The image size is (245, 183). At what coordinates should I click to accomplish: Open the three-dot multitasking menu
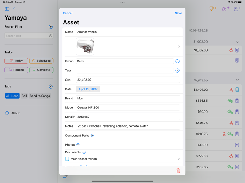122,2
